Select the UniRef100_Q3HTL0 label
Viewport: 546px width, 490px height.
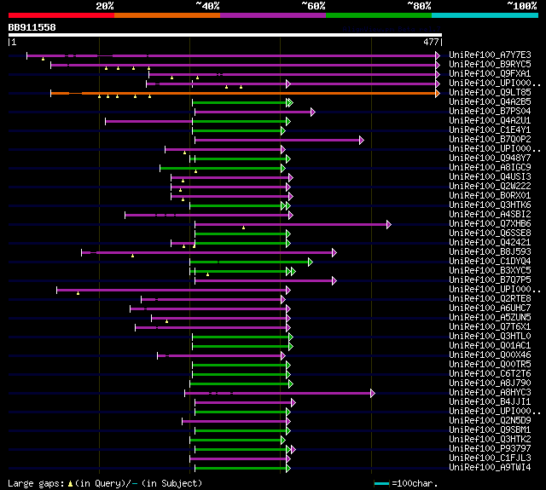(x=490, y=337)
